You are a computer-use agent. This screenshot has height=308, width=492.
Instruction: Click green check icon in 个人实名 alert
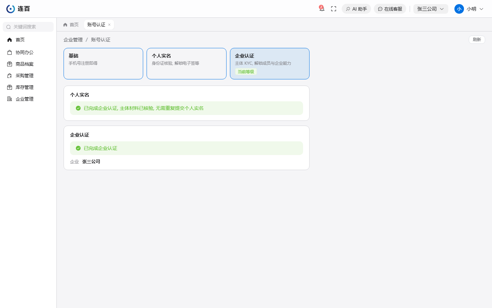pyautogui.click(x=78, y=108)
